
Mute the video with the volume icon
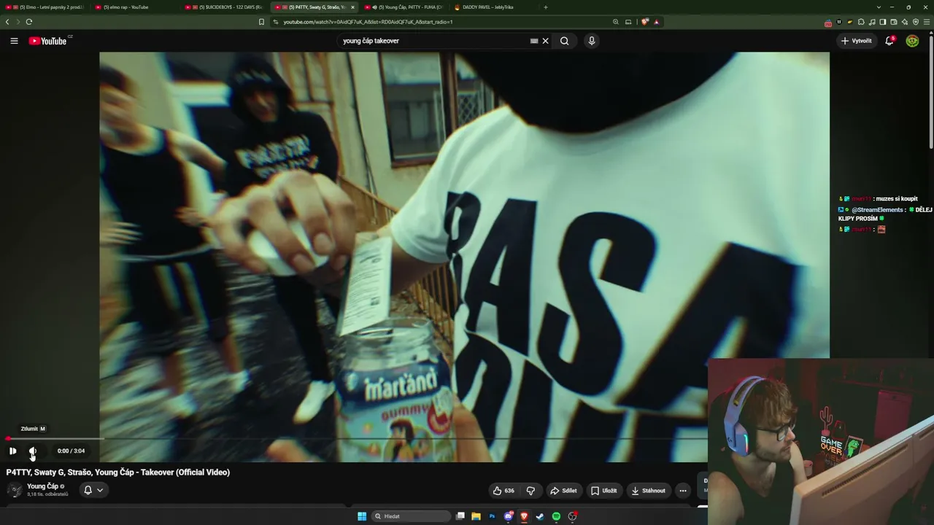pyautogui.click(x=33, y=451)
